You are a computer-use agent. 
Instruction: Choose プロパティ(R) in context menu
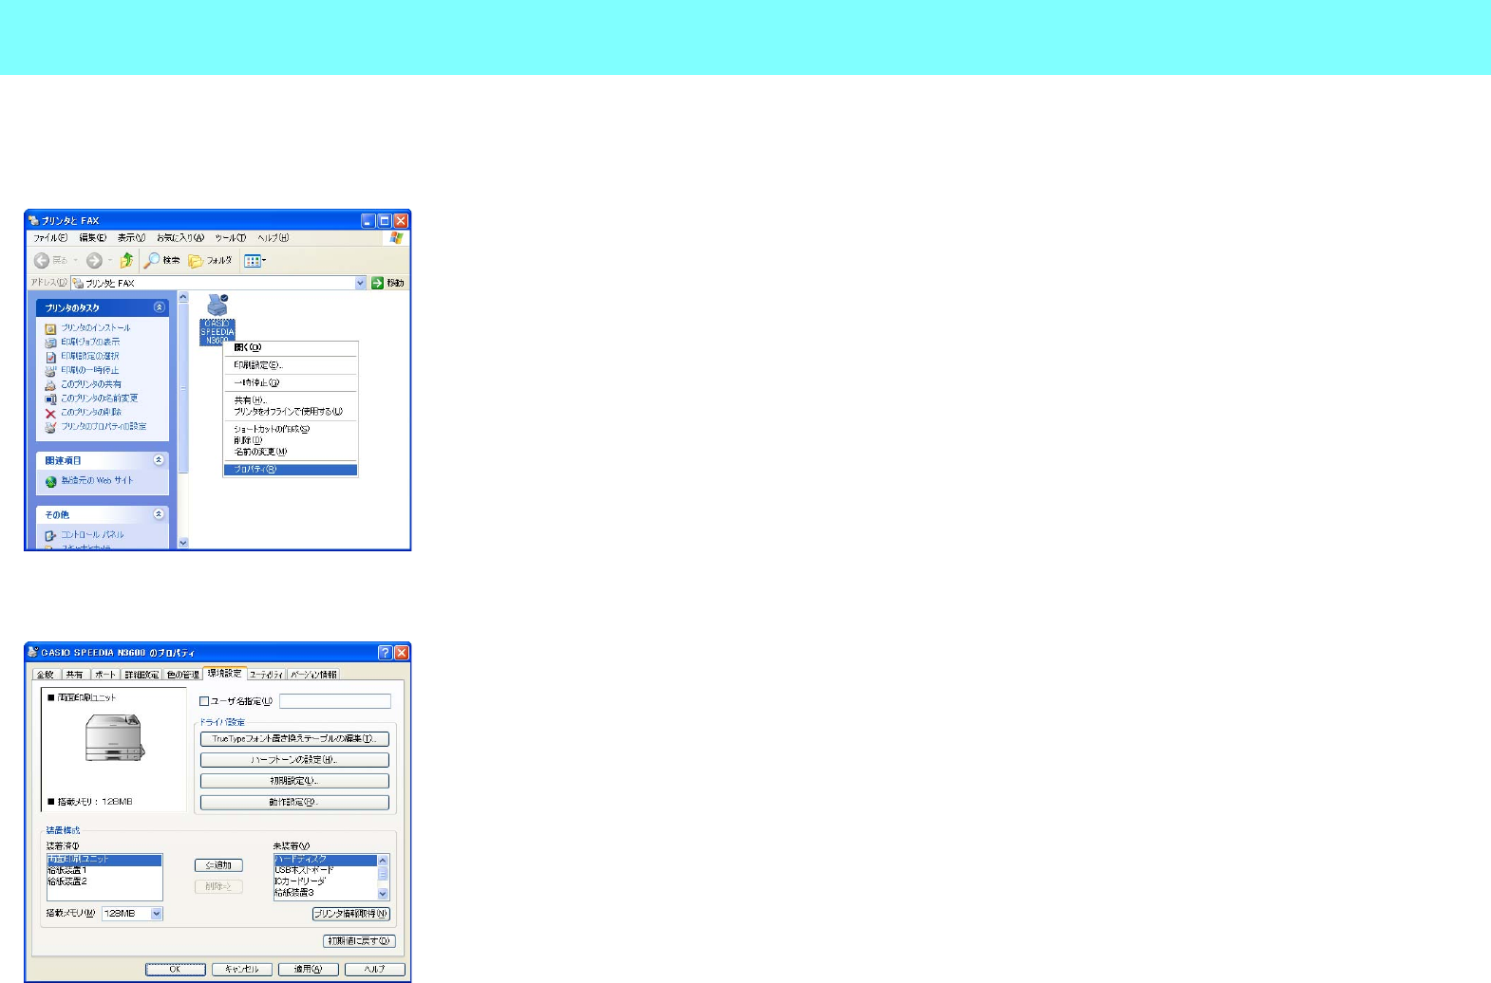(x=291, y=470)
